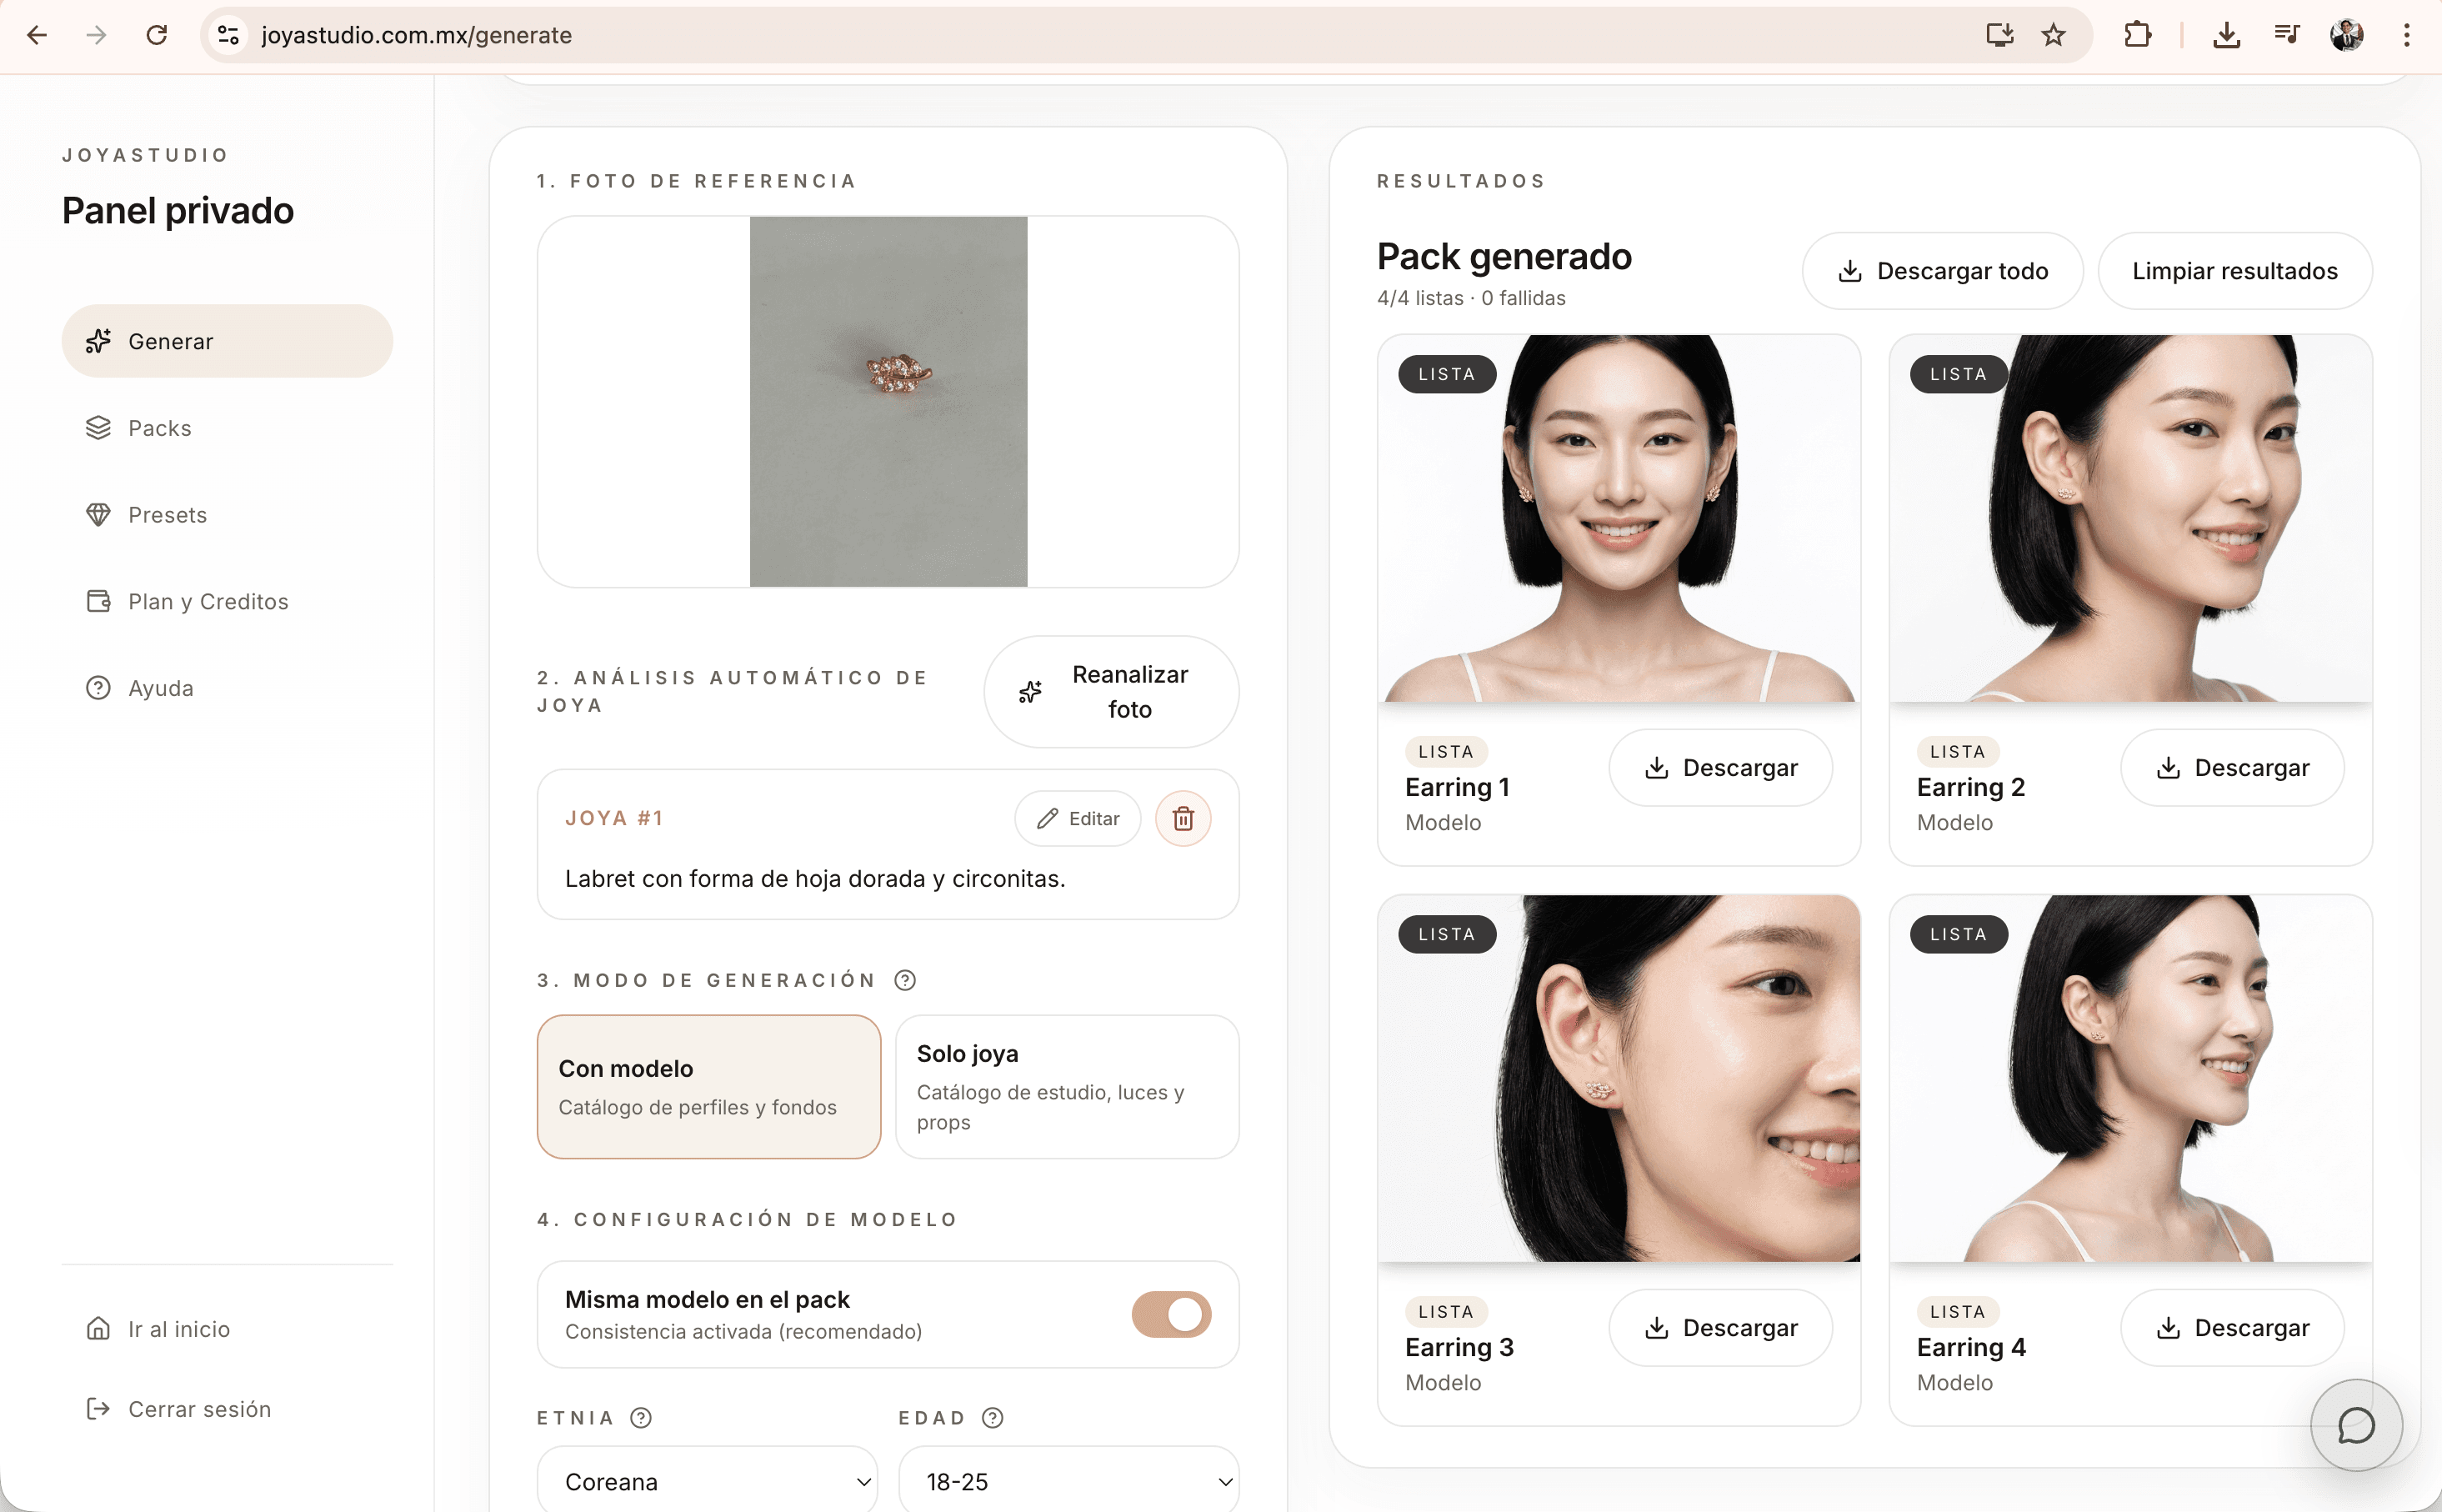Click the reference earring photo
The width and height of the screenshot is (2442, 1512).
click(x=888, y=402)
